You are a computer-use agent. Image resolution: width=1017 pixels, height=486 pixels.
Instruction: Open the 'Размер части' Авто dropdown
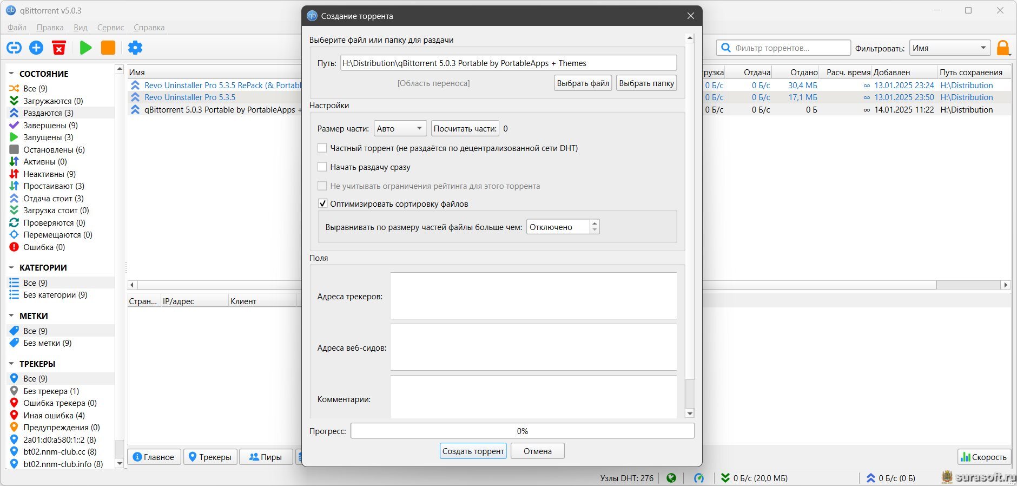click(400, 128)
